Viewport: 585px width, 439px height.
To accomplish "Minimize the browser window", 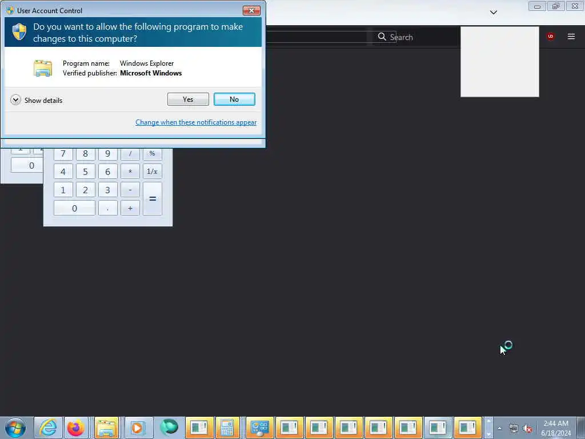I will (537, 6).
